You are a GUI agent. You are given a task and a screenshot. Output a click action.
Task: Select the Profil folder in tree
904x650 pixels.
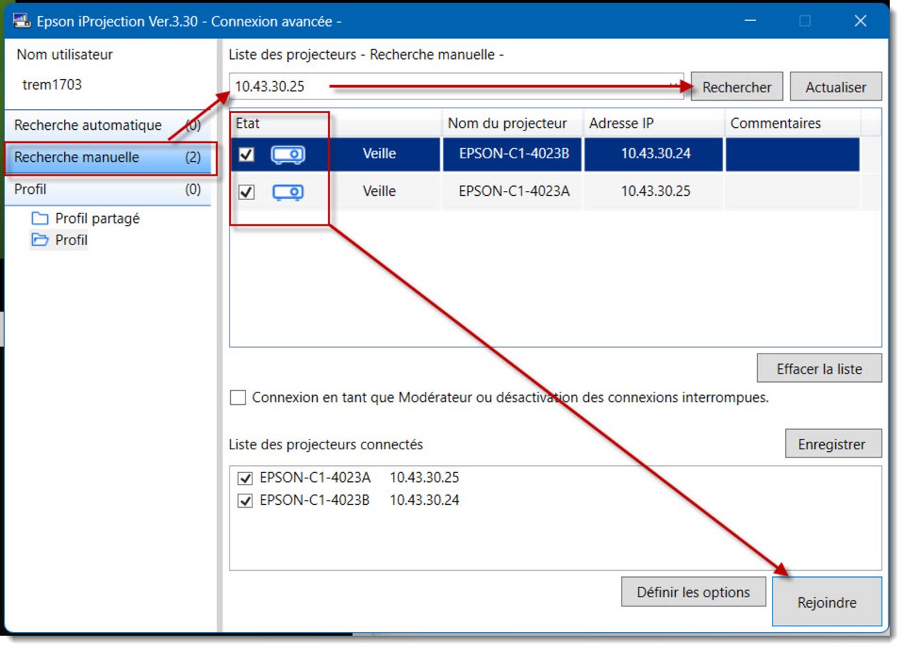71,240
